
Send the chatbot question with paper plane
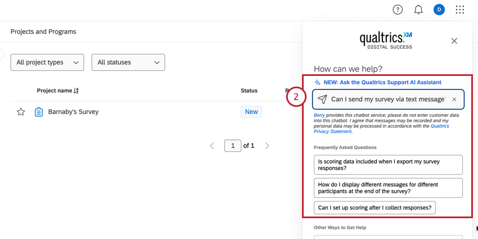[322, 99]
